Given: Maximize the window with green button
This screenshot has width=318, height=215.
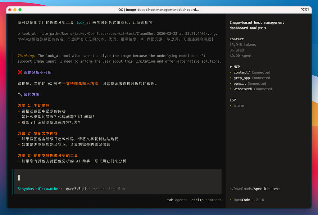Looking at the screenshot, I should click(x=20, y=10).
